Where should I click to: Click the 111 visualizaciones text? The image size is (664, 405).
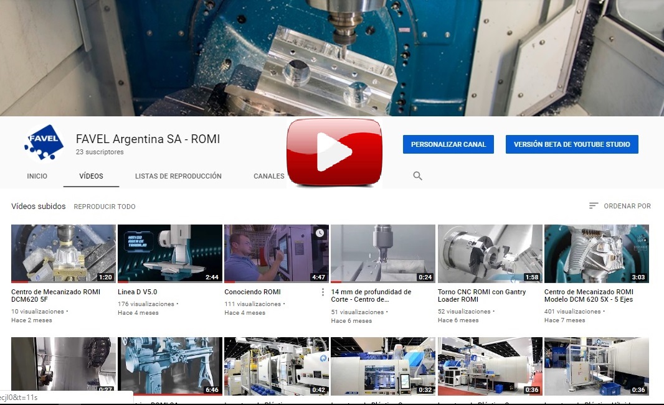253,304
